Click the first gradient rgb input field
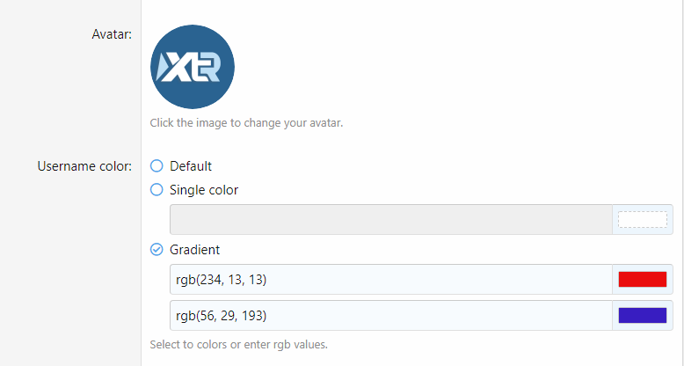684x366 pixels. coord(390,280)
